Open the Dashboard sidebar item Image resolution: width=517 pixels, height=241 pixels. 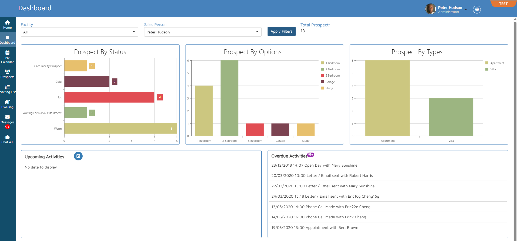click(8, 40)
